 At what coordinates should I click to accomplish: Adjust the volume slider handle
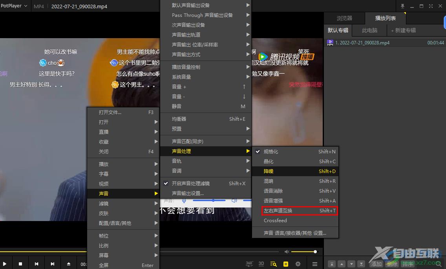[x=315, y=252]
